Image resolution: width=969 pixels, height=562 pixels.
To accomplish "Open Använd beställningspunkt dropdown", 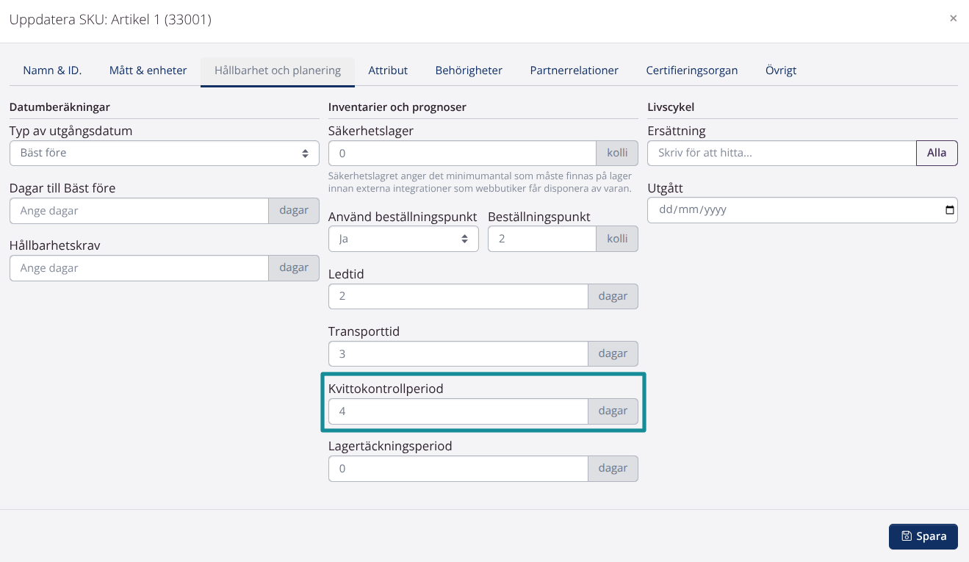I will (403, 239).
